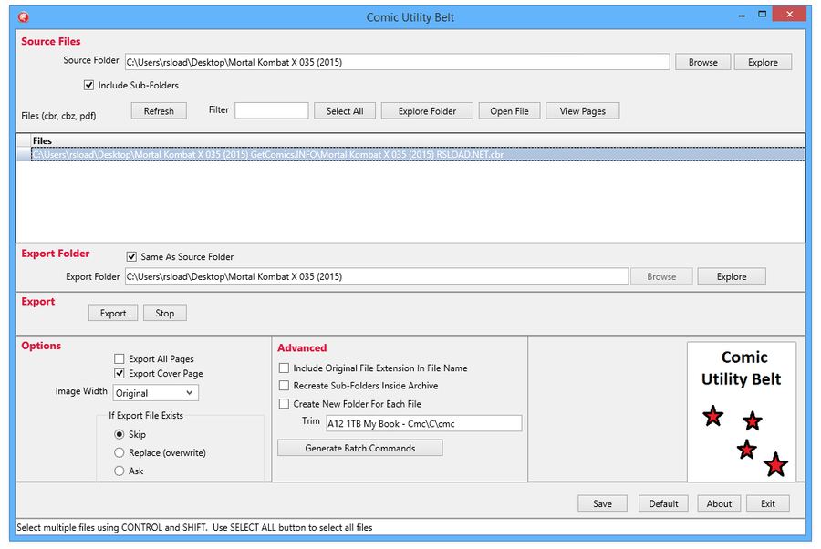The height and width of the screenshot is (549, 821).
Task: Click the Filter text field
Action: point(271,111)
